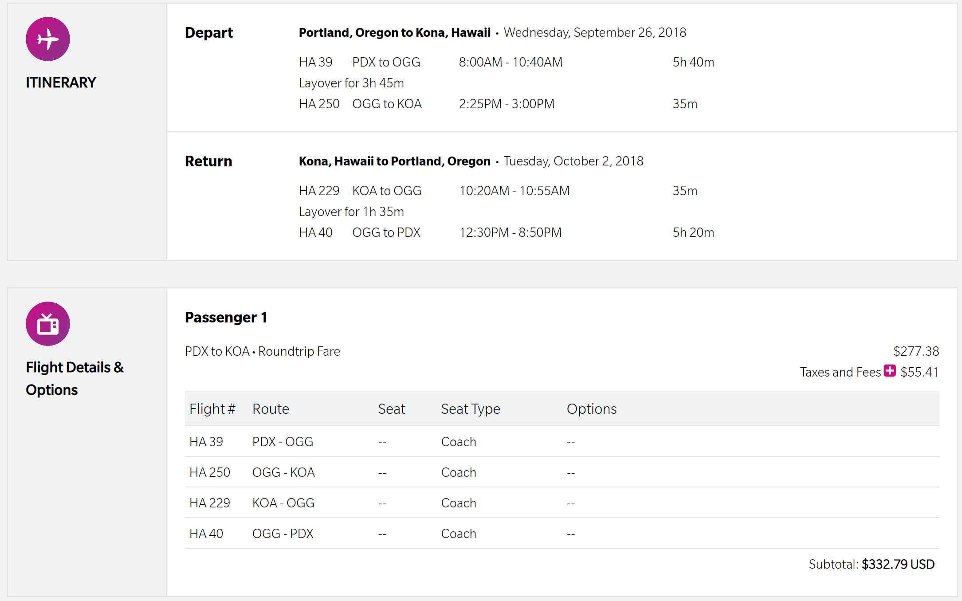Click the $277.38 roundtrip fare amount

[x=916, y=351]
